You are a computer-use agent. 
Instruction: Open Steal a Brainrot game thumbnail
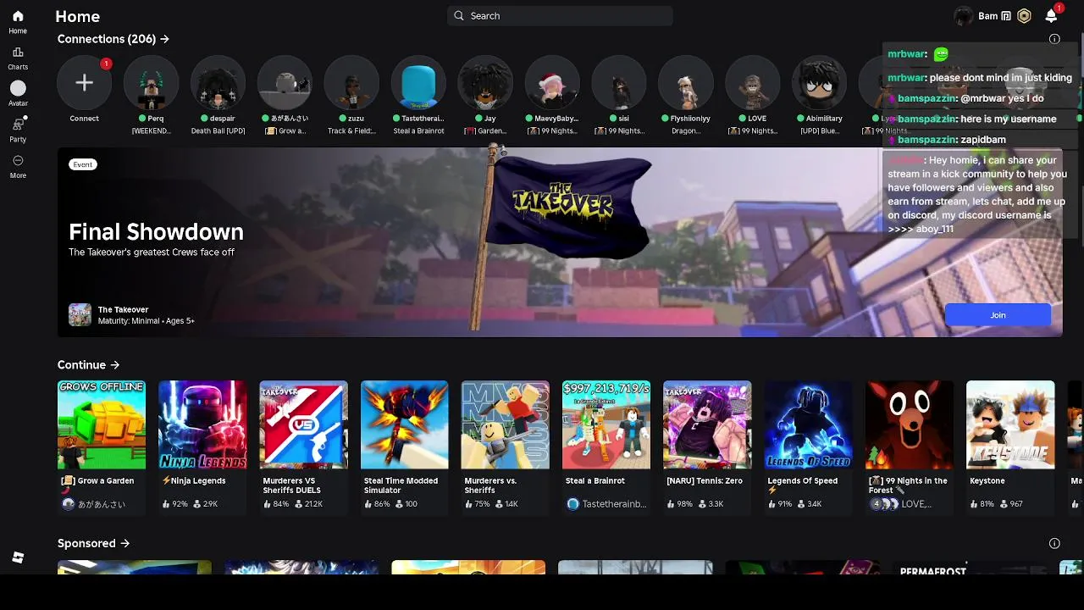(x=606, y=424)
